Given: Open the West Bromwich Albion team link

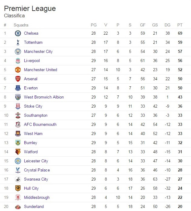Looking at the screenshot, I should coord(44,97).
